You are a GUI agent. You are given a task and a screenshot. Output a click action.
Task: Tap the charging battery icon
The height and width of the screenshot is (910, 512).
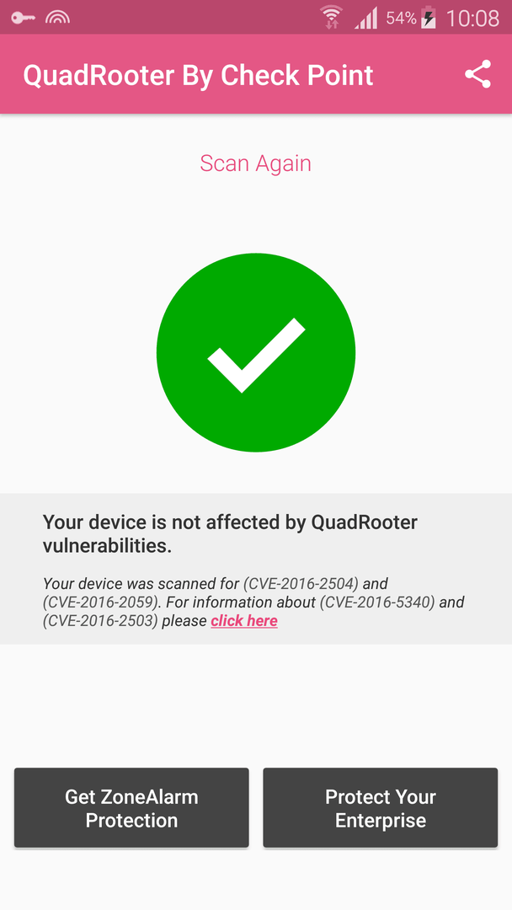(428, 18)
